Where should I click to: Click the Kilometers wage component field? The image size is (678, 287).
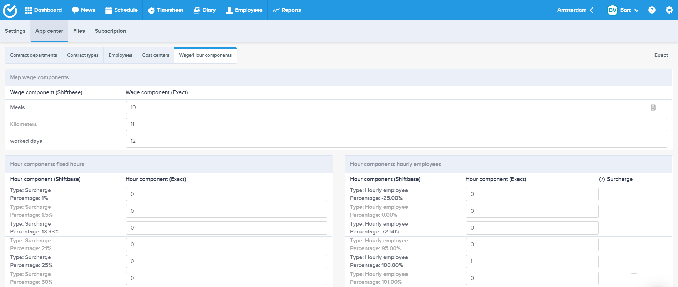pos(396,124)
